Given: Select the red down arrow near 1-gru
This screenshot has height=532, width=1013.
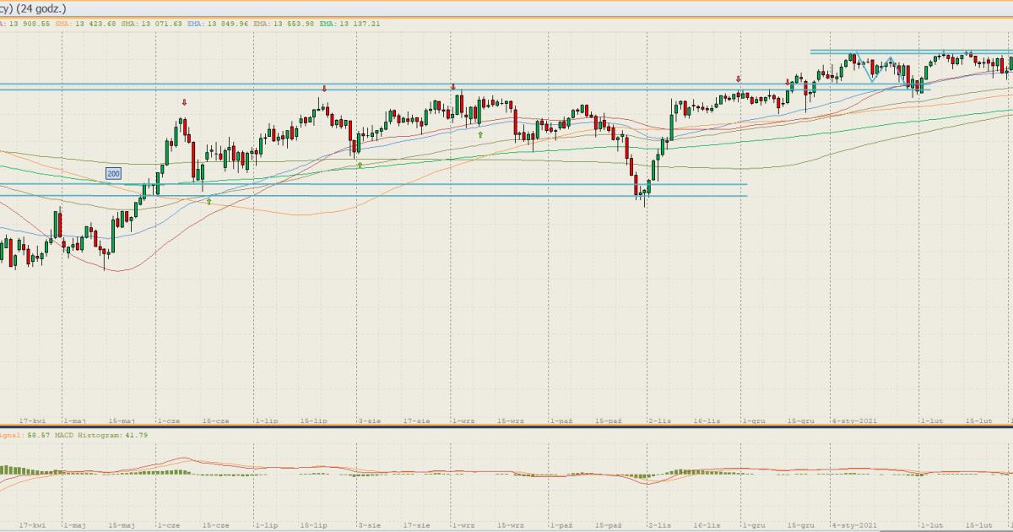Looking at the screenshot, I should (x=739, y=79).
